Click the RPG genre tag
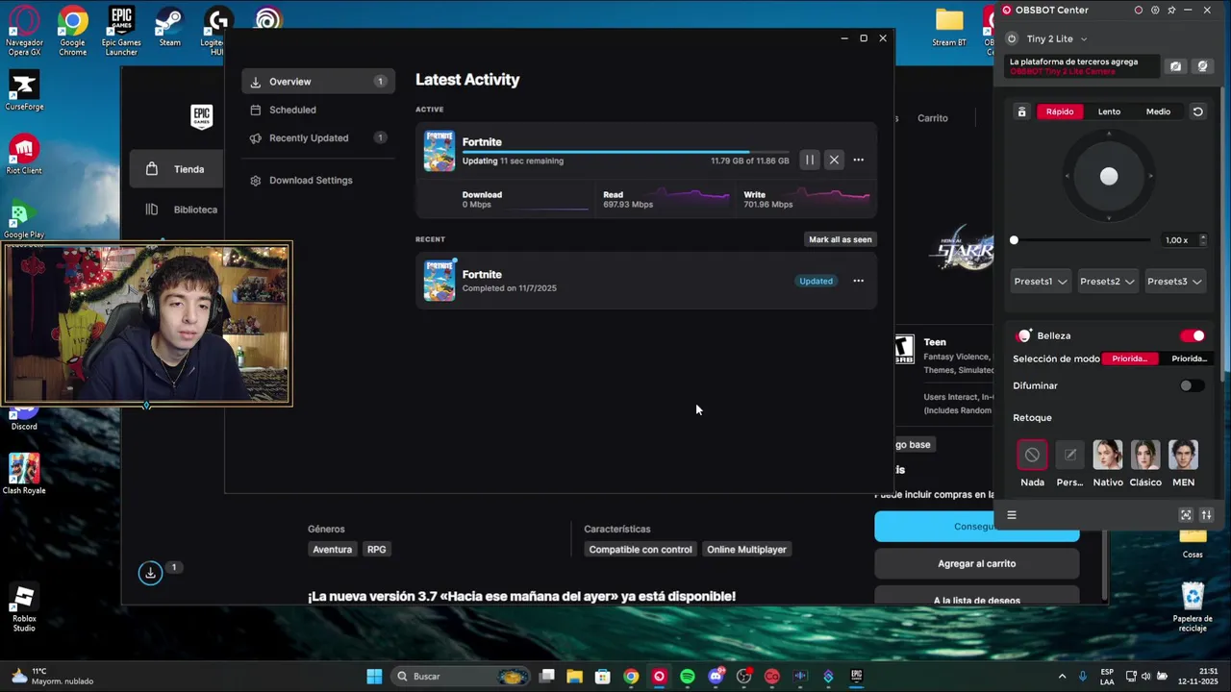Viewport: 1231px width, 692px height. (x=376, y=550)
